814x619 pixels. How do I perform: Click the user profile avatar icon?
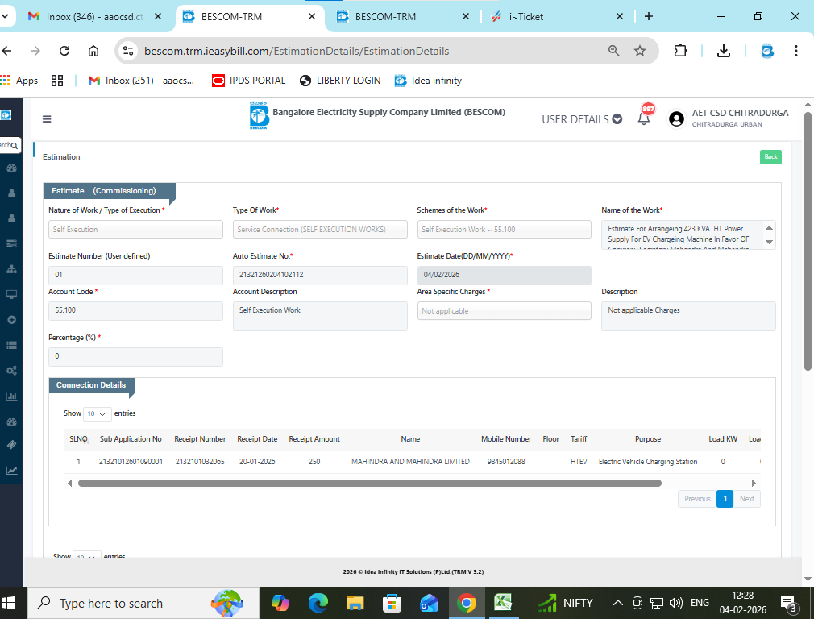click(x=676, y=119)
